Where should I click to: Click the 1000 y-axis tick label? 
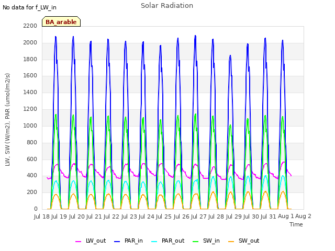pyautogui.click(x=30, y=125)
